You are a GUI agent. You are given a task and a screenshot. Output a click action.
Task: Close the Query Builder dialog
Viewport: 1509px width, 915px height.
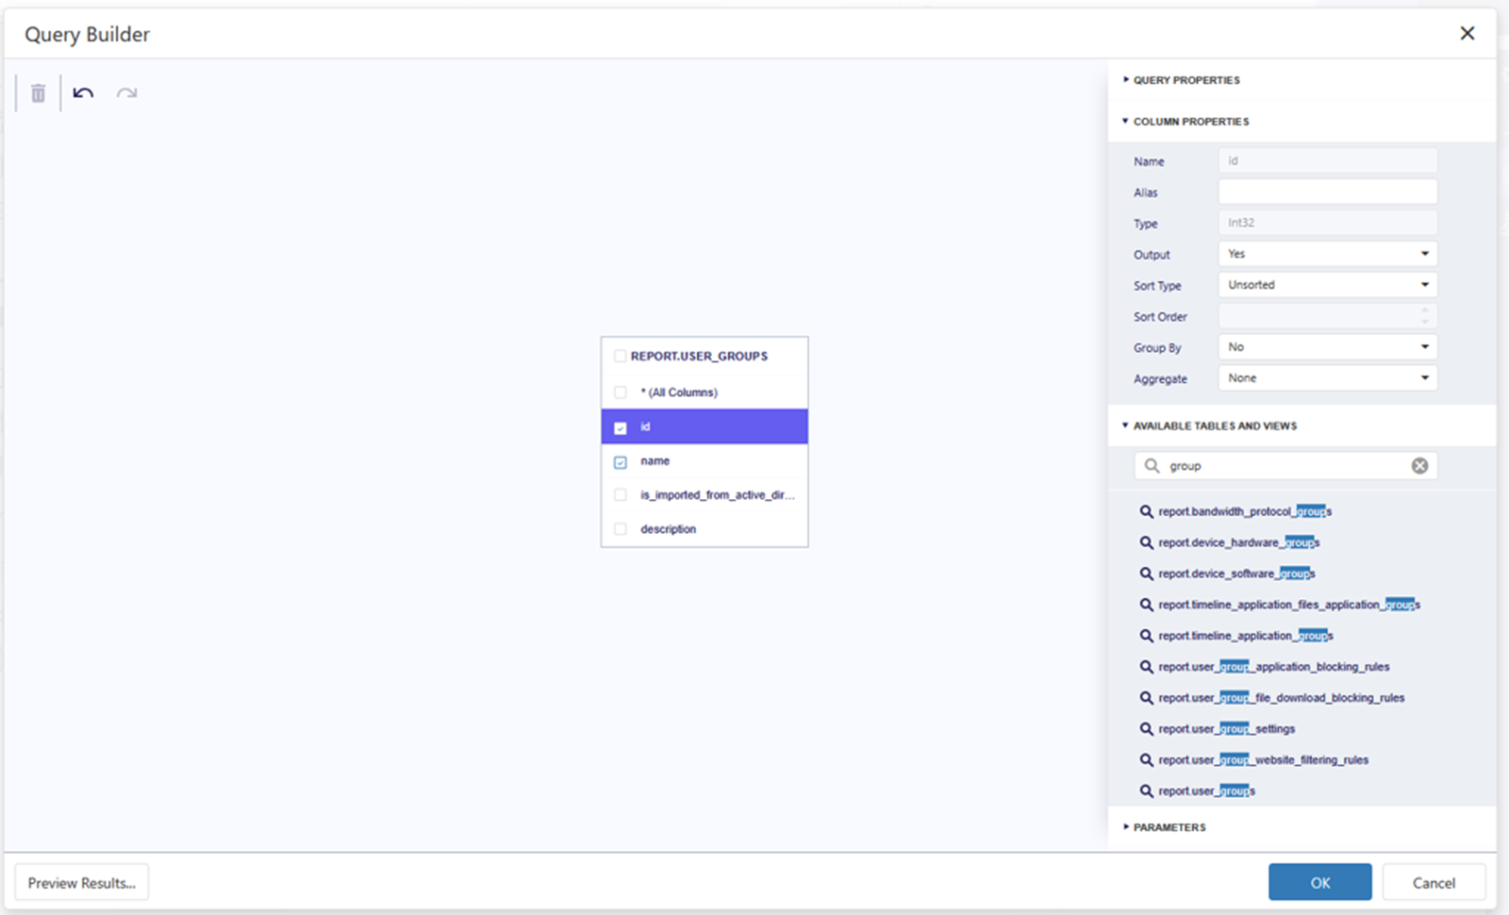tap(1467, 33)
